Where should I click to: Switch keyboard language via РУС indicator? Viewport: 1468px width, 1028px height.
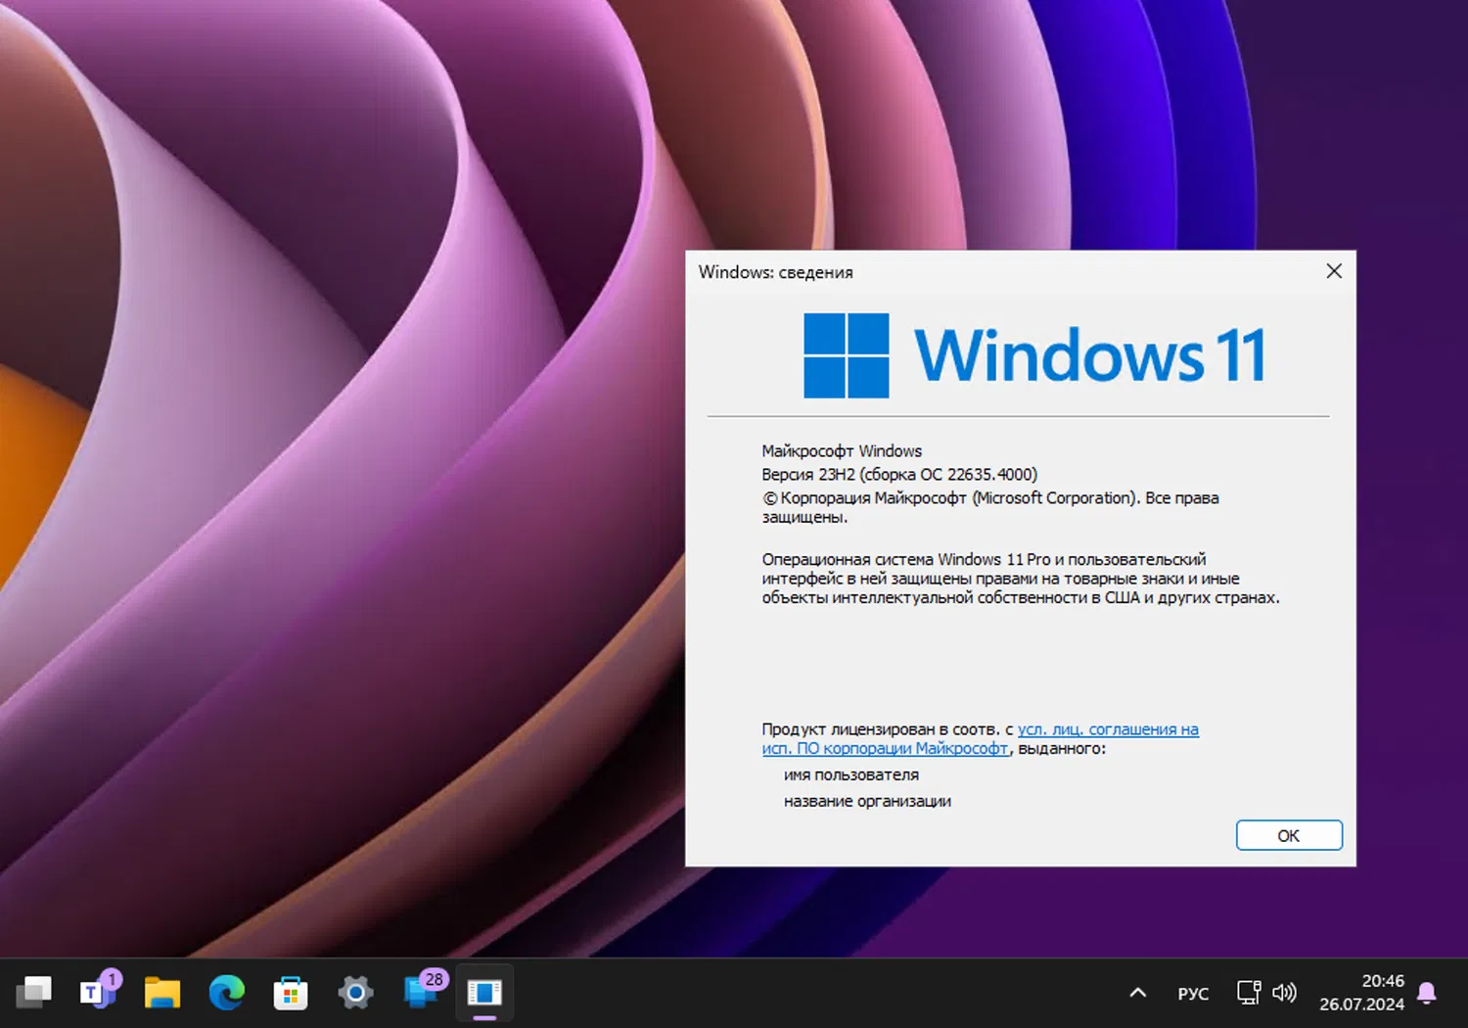point(1193,992)
